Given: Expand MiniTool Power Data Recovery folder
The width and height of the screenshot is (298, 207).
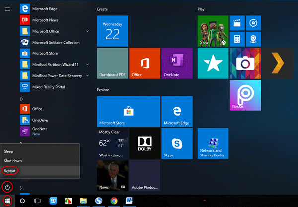Looking at the screenshot, I should coord(87,76).
